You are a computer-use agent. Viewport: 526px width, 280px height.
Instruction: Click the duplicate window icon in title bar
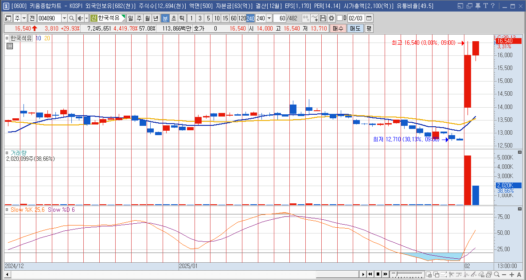pos(469,6)
